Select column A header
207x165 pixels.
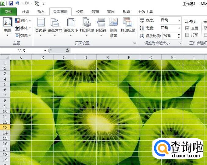(21, 57)
